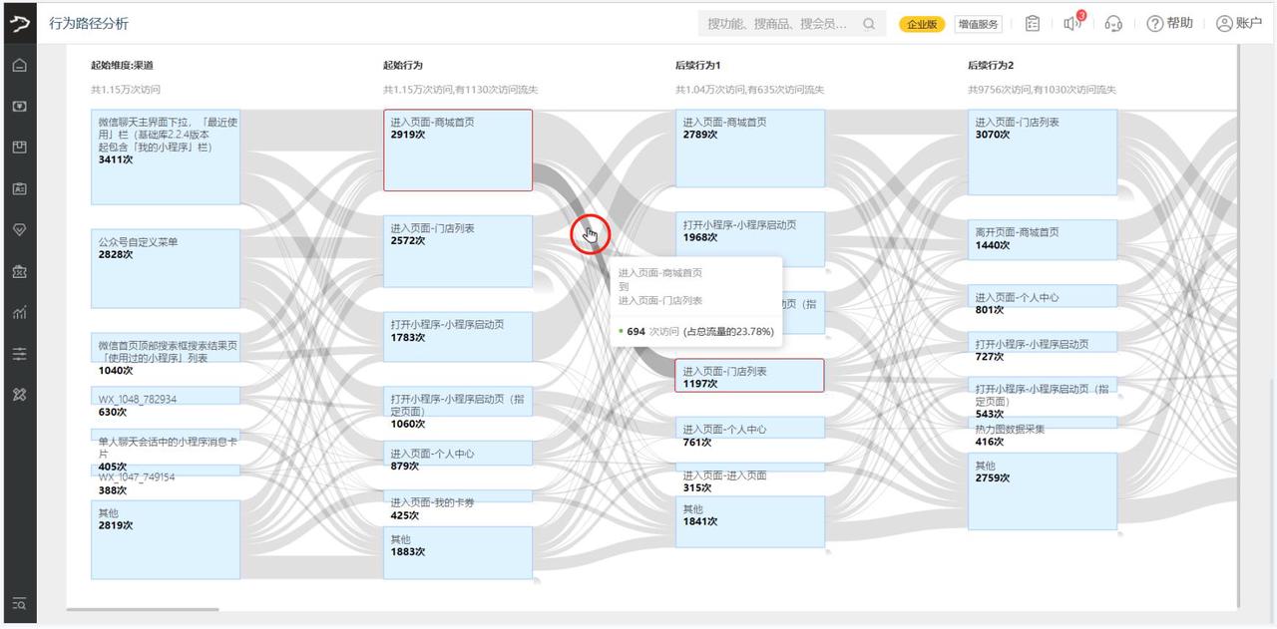The height and width of the screenshot is (629, 1277).
Task: Click the 行为路径分析 page title
Action: click(x=89, y=24)
